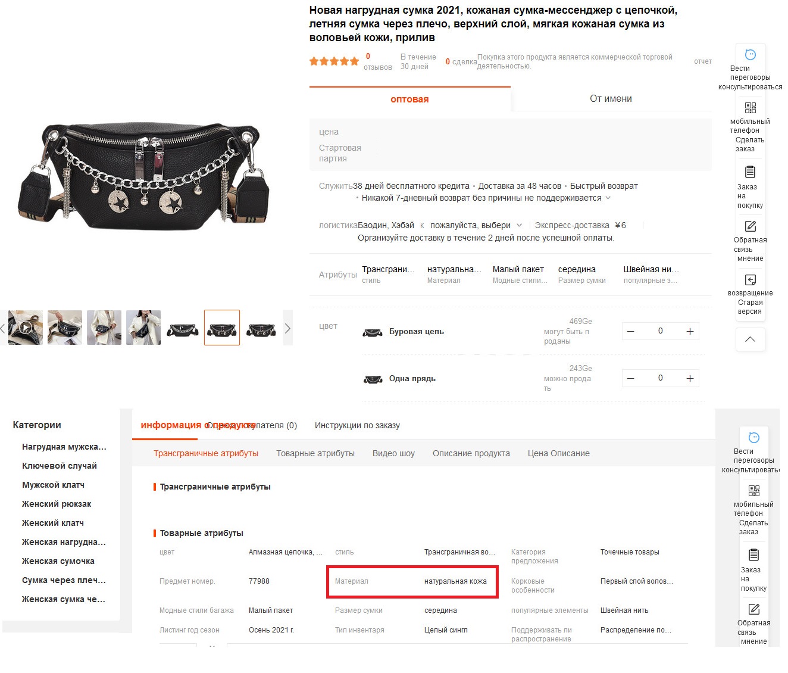Screen dimensions: 788x673
Task: Open the Женский рюкзак category link
Action: click(x=57, y=504)
